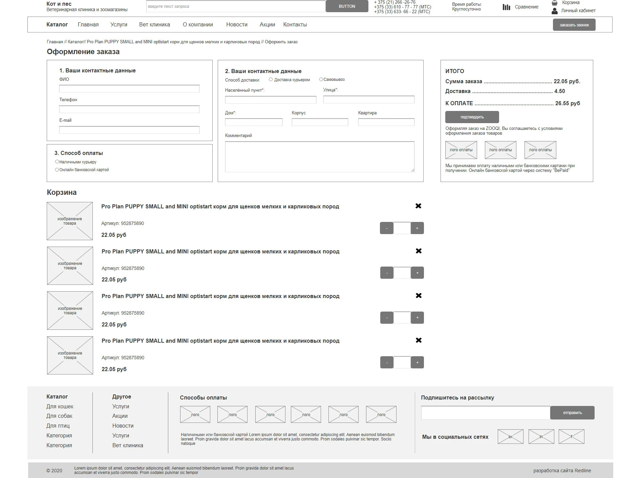Click the search BUTTON in header
Screen dimensions: 642x478
coord(347,6)
